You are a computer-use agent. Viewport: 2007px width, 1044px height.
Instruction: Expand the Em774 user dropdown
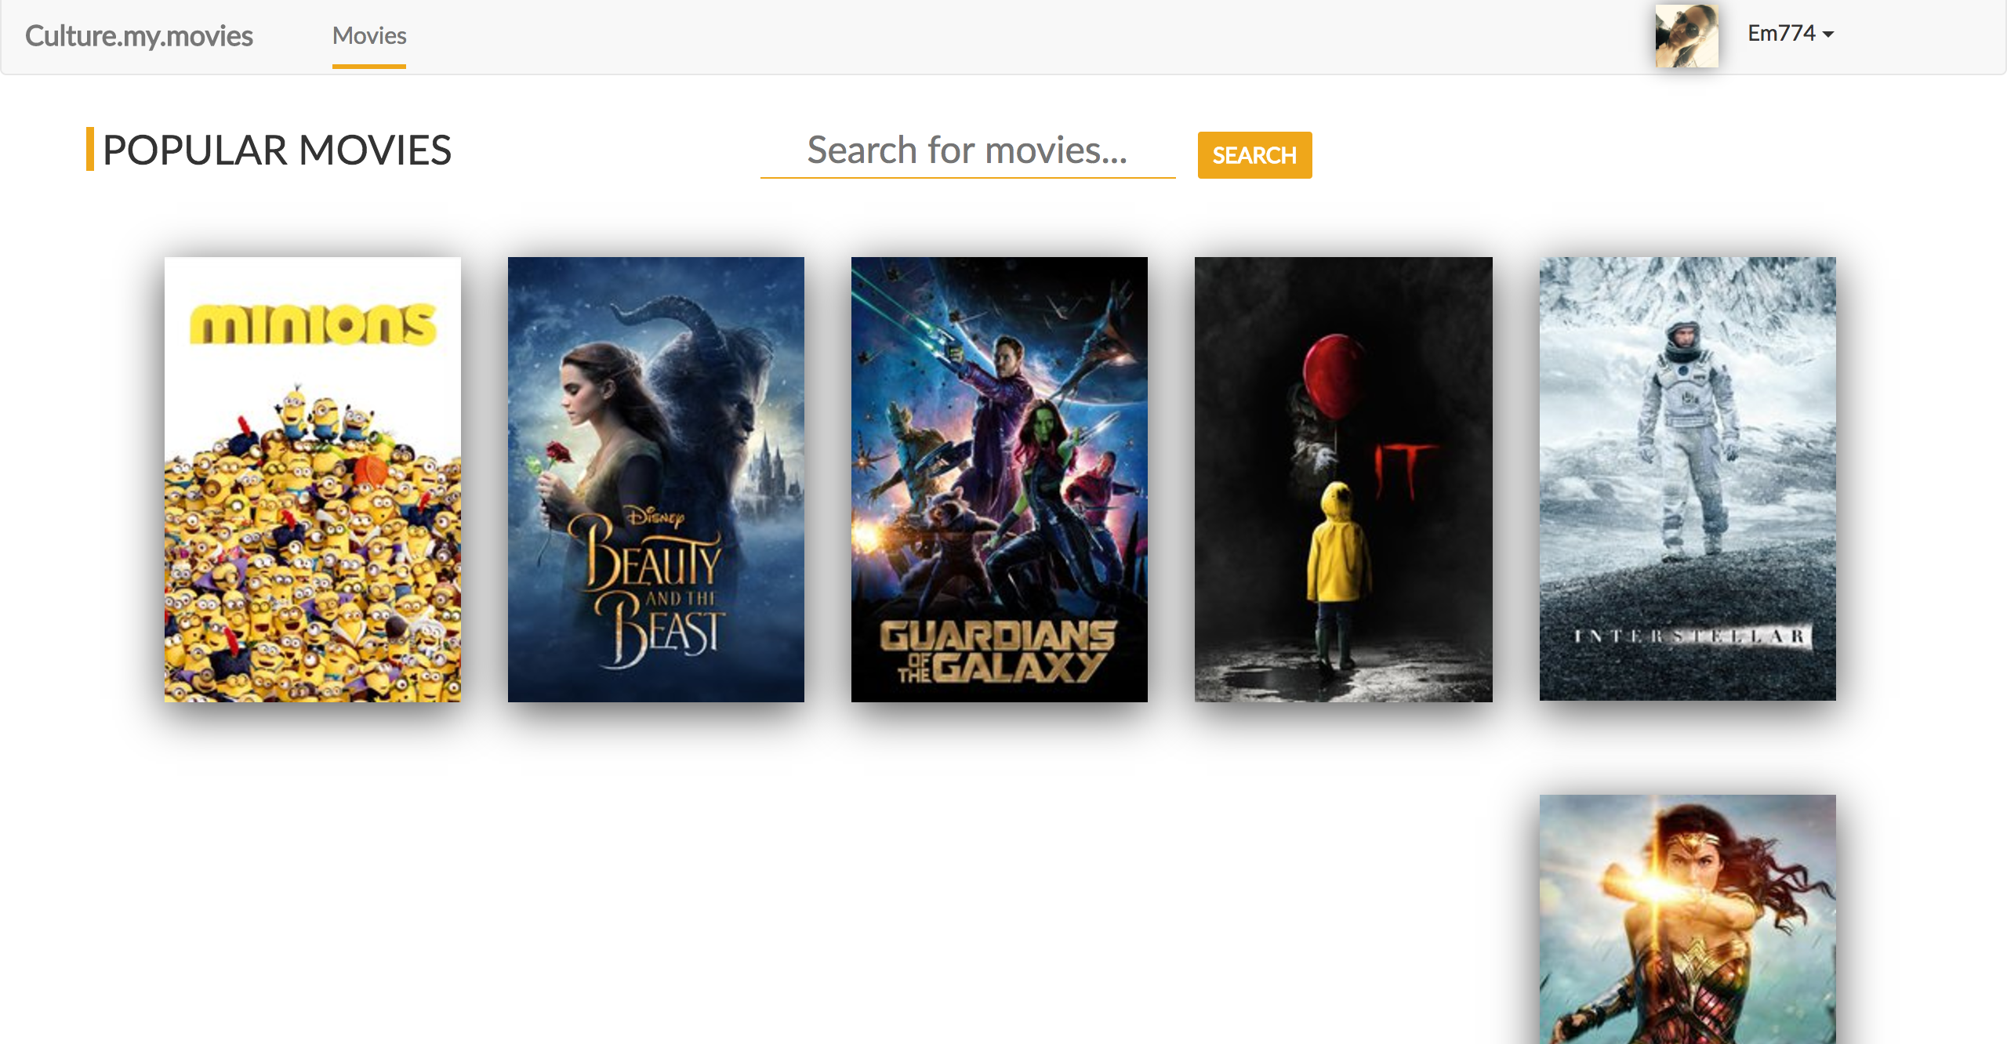[1791, 34]
